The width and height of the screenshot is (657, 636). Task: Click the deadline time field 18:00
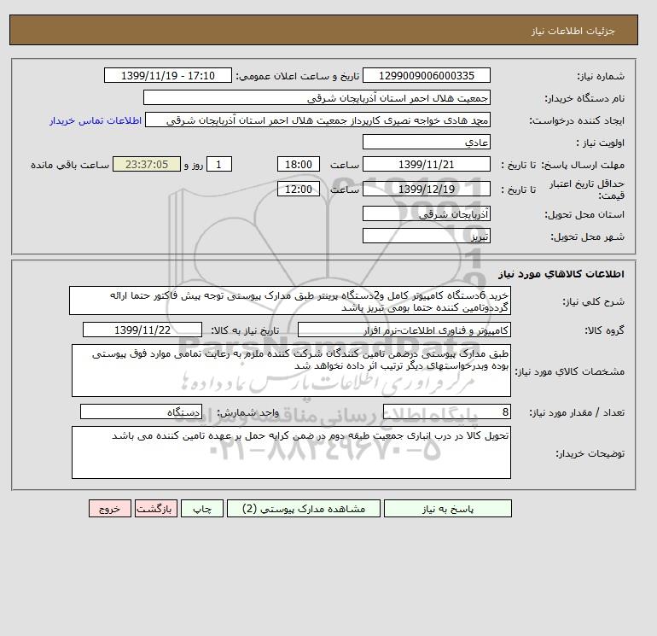[299, 165]
